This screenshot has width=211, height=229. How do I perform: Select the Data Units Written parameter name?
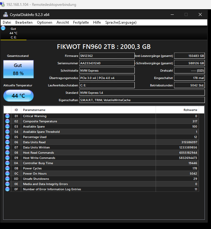[36, 147]
